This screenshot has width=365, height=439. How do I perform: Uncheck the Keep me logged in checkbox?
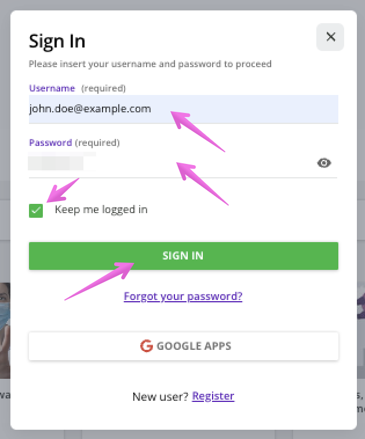[x=36, y=210]
